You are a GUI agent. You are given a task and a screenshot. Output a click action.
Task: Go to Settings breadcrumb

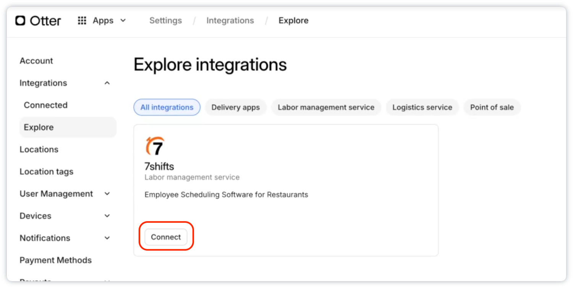pos(165,21)
